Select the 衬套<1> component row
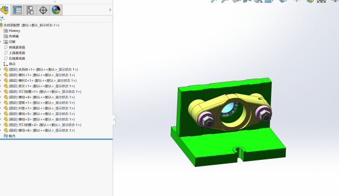Viewport: 339px width, 196px height. point(39,108)
